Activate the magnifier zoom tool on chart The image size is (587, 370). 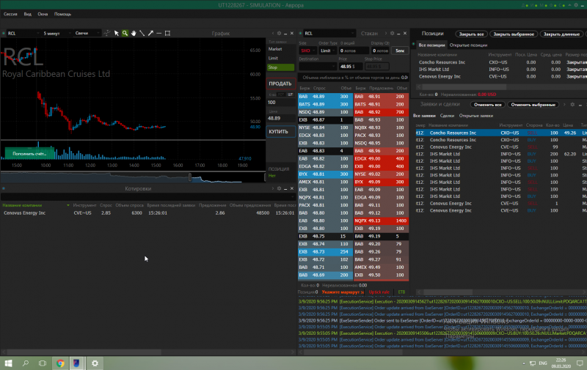tap(125, 33)
